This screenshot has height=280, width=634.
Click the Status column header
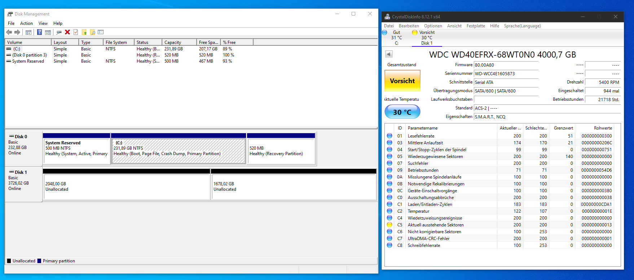click(x=148, y=42)
